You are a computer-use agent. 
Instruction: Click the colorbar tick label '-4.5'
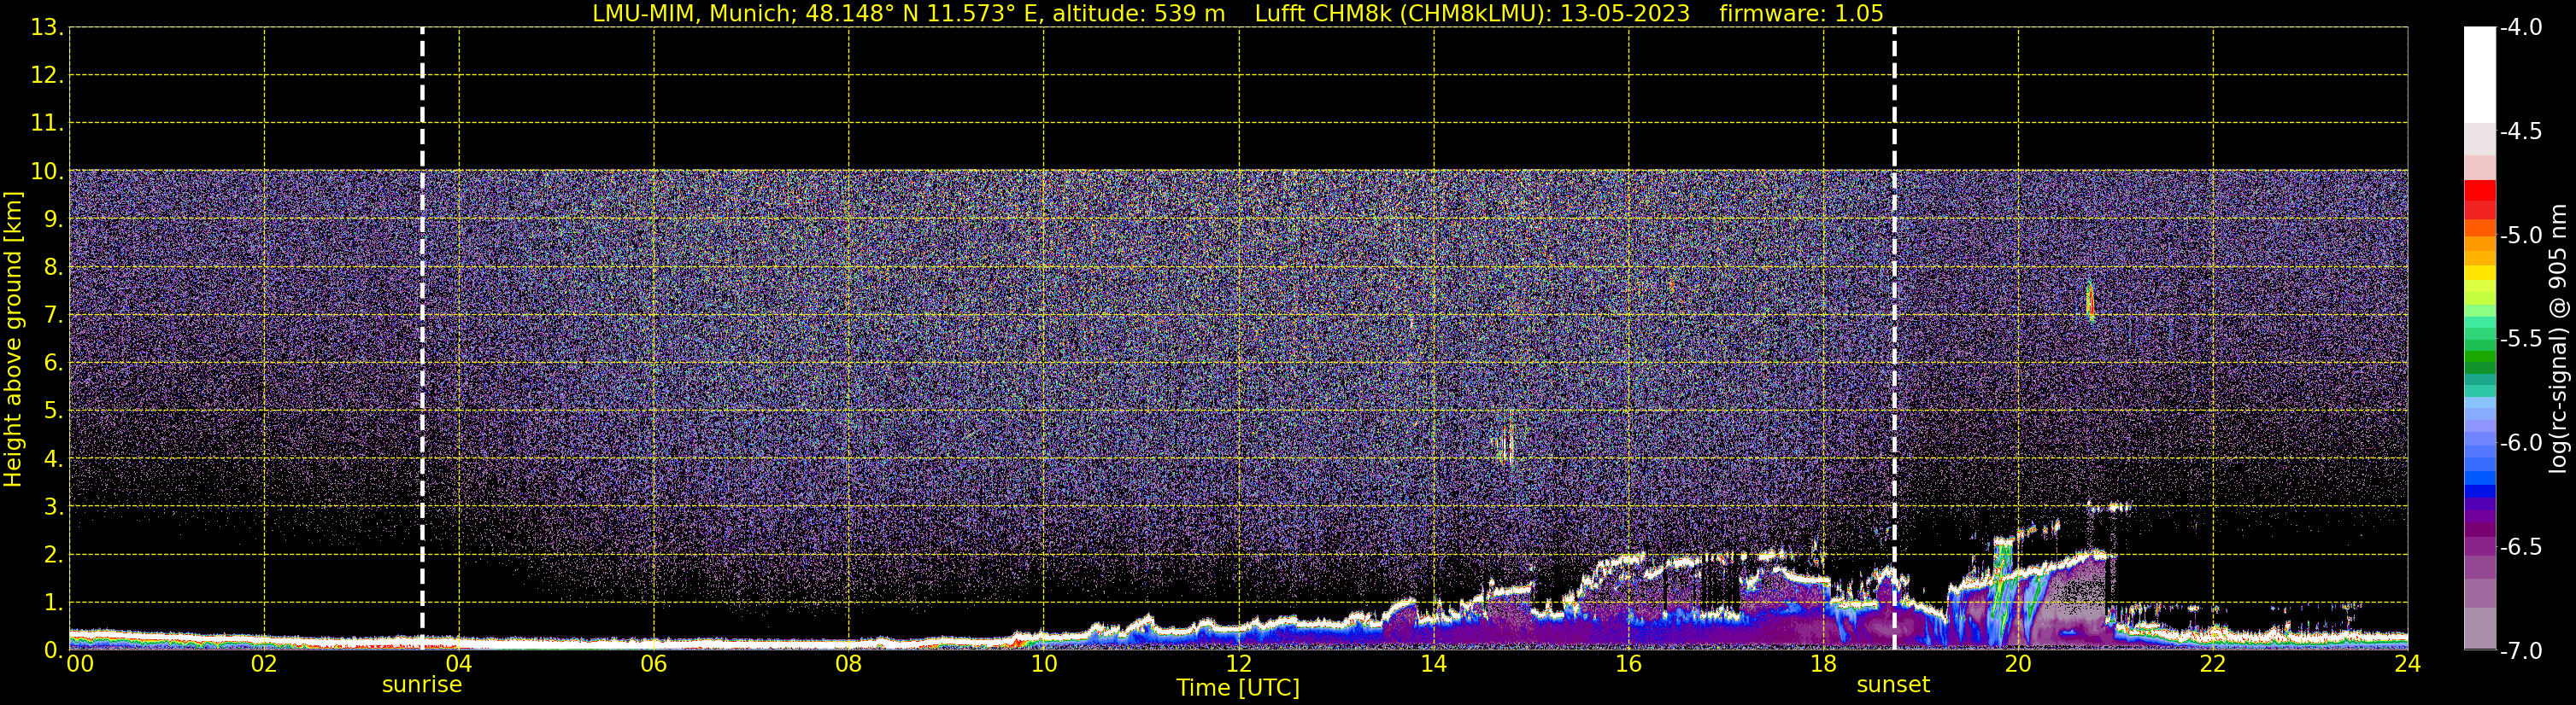point(2522,131)
